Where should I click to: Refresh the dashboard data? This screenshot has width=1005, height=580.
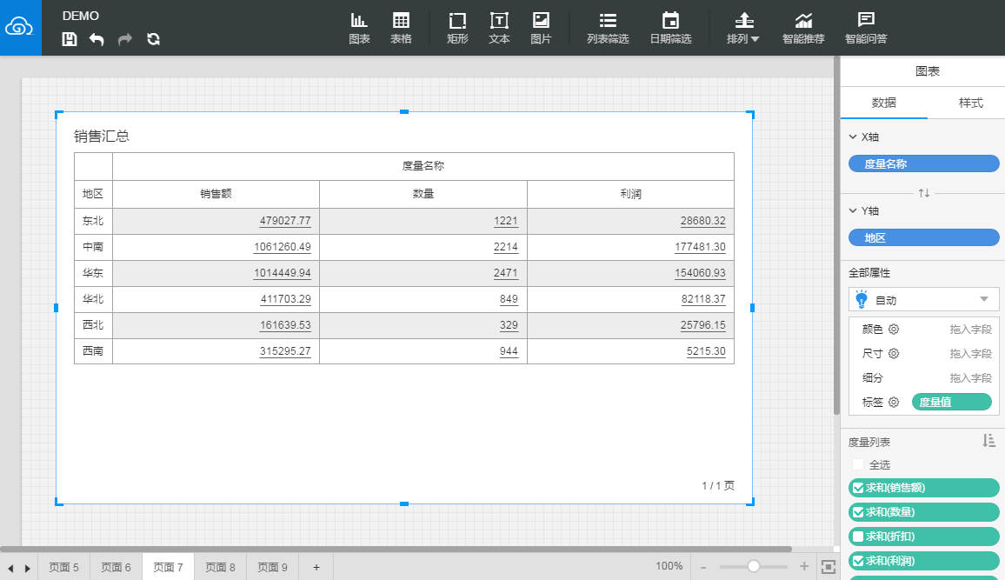pos(153,39)
